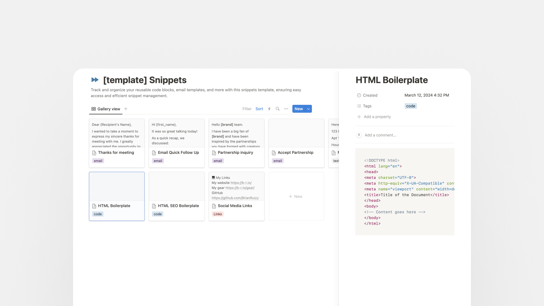The image size is (544, 306).
Task: Open the Partnership inquiry card
Action: coord(237,143)
